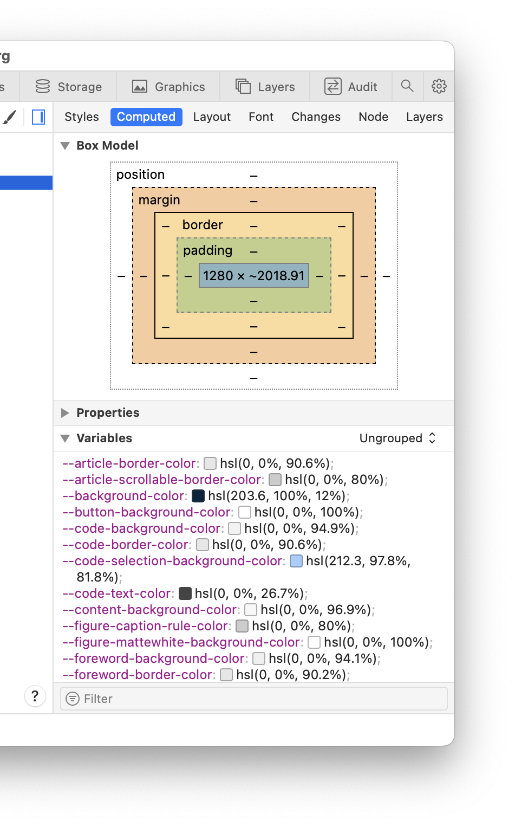Collapse the Box Model section
This screenshot has width=515, height=826.
pos(66,146)
